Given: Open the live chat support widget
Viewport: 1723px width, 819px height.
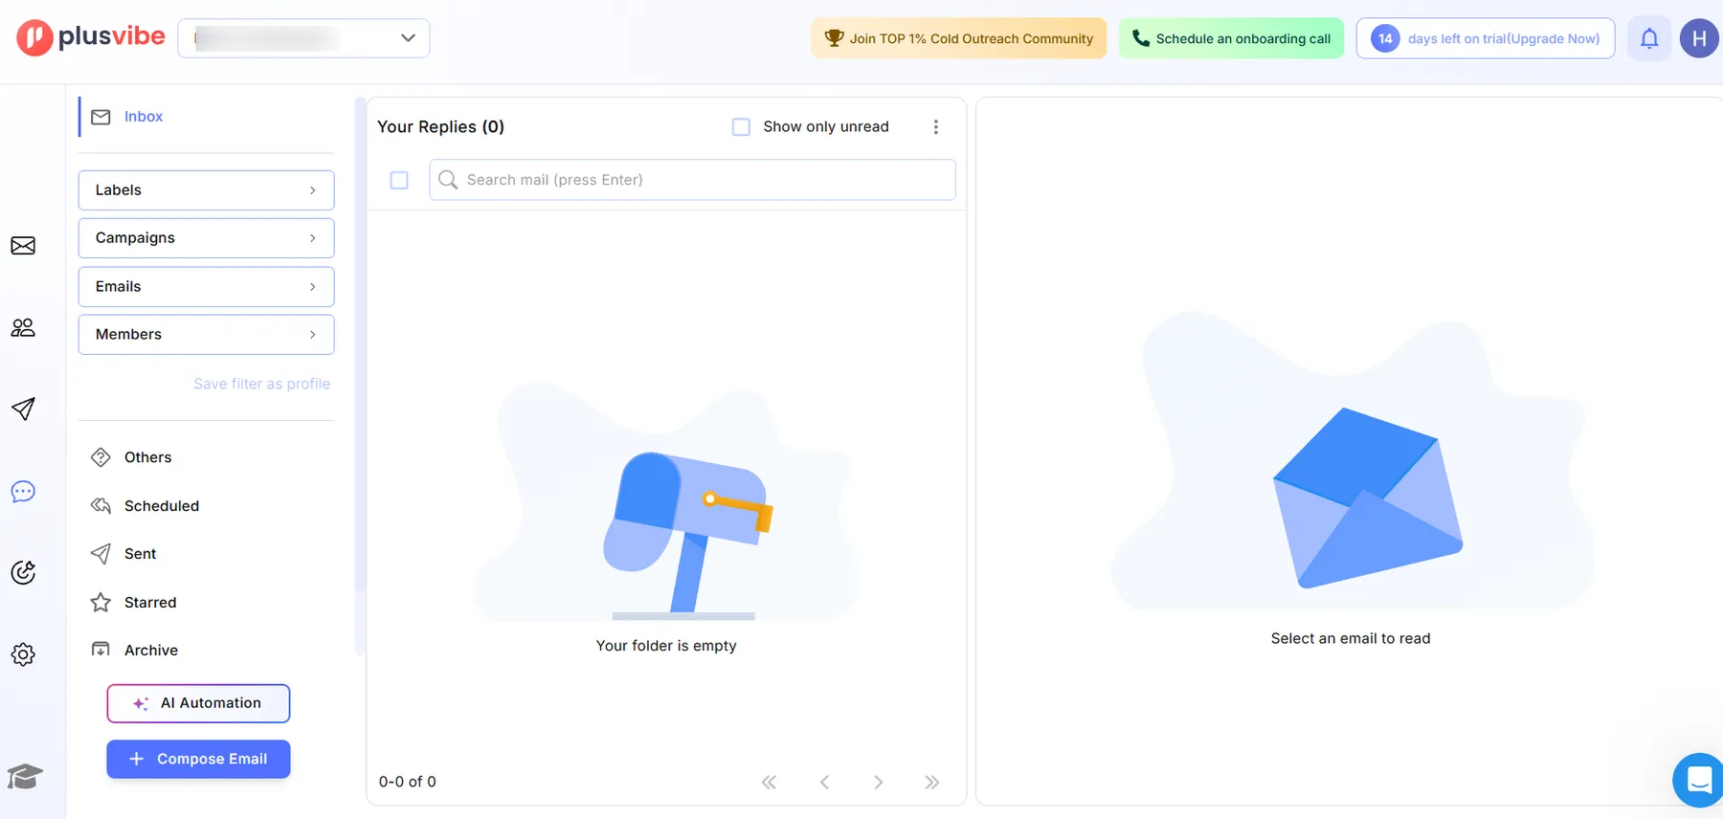Looking at the screenshot, I should [x=1698, y=780].
